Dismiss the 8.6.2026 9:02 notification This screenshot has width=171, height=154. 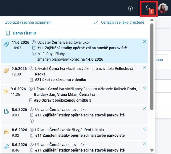coord(145,129)
